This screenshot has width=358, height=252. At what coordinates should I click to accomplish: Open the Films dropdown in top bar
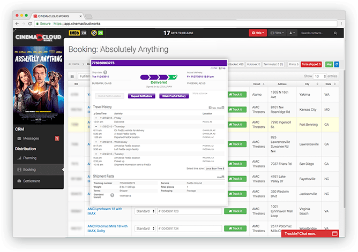[x=277, y=33]
